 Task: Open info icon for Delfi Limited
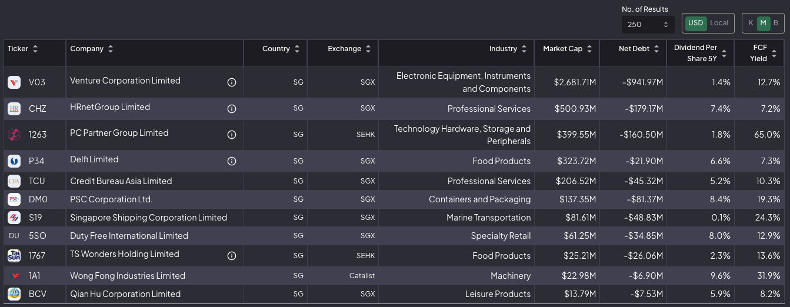click(x=232, y=161)
